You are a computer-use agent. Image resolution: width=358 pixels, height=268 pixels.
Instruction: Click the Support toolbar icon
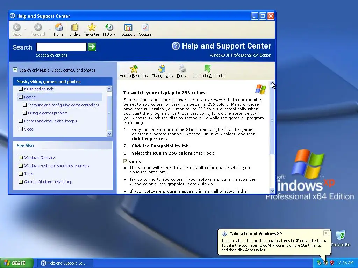pyautogui.click(x=128, y=28)
